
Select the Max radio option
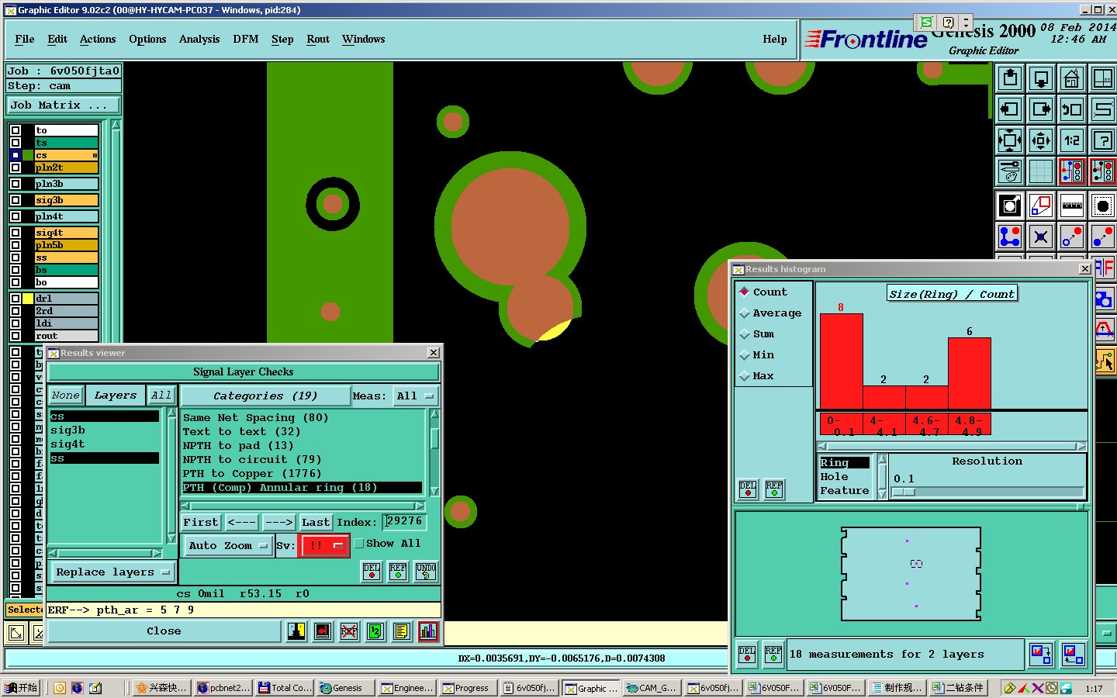coord(745,376)
